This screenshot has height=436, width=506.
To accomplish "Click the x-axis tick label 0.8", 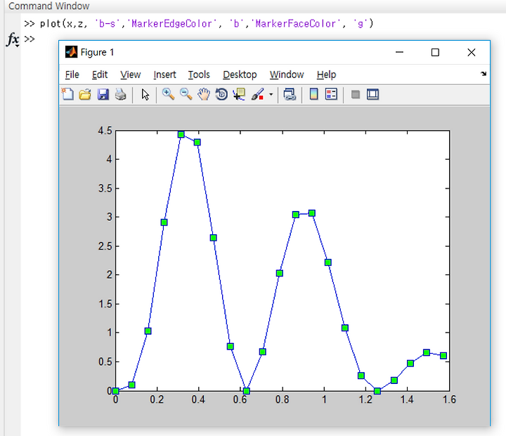I will (283, 400).
